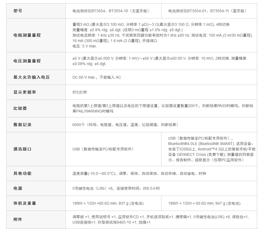Click DC 60 V max.，不能输入 AC

[x=97, y=77]
